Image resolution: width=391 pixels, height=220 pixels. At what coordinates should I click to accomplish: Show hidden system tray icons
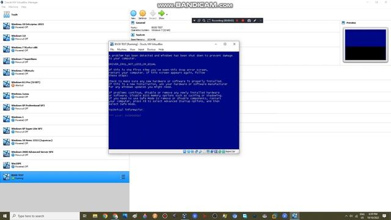[346, 216]
